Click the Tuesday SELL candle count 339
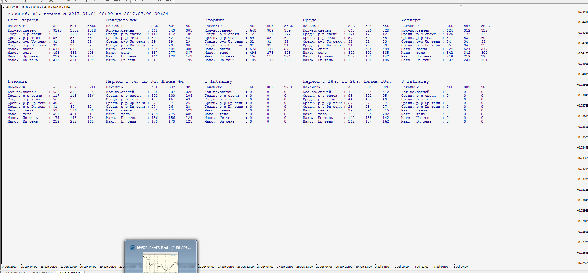Image resolution: width=588 pixels, height=273 pixels. pyautogui.click(x=287, y=30)
